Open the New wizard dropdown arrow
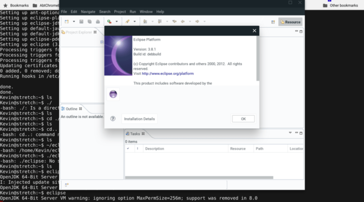The width and height of the screenshot is (364, 202). click(x=74, y=21)
